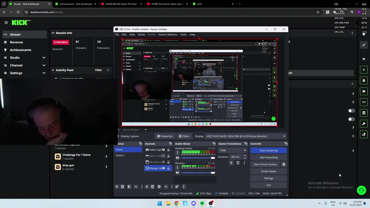Click the wrench icon in Kick right sidebar
The image size is (370, 208).
[364, 124]
